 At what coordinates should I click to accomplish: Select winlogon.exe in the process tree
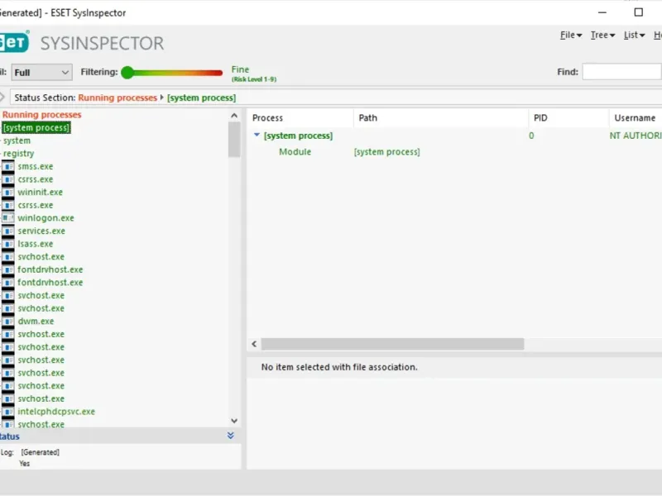pyautogui.click(x=46, y=218)
